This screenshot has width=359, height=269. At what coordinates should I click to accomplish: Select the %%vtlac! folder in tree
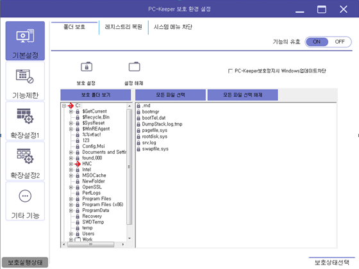click(x=92, y=134)
